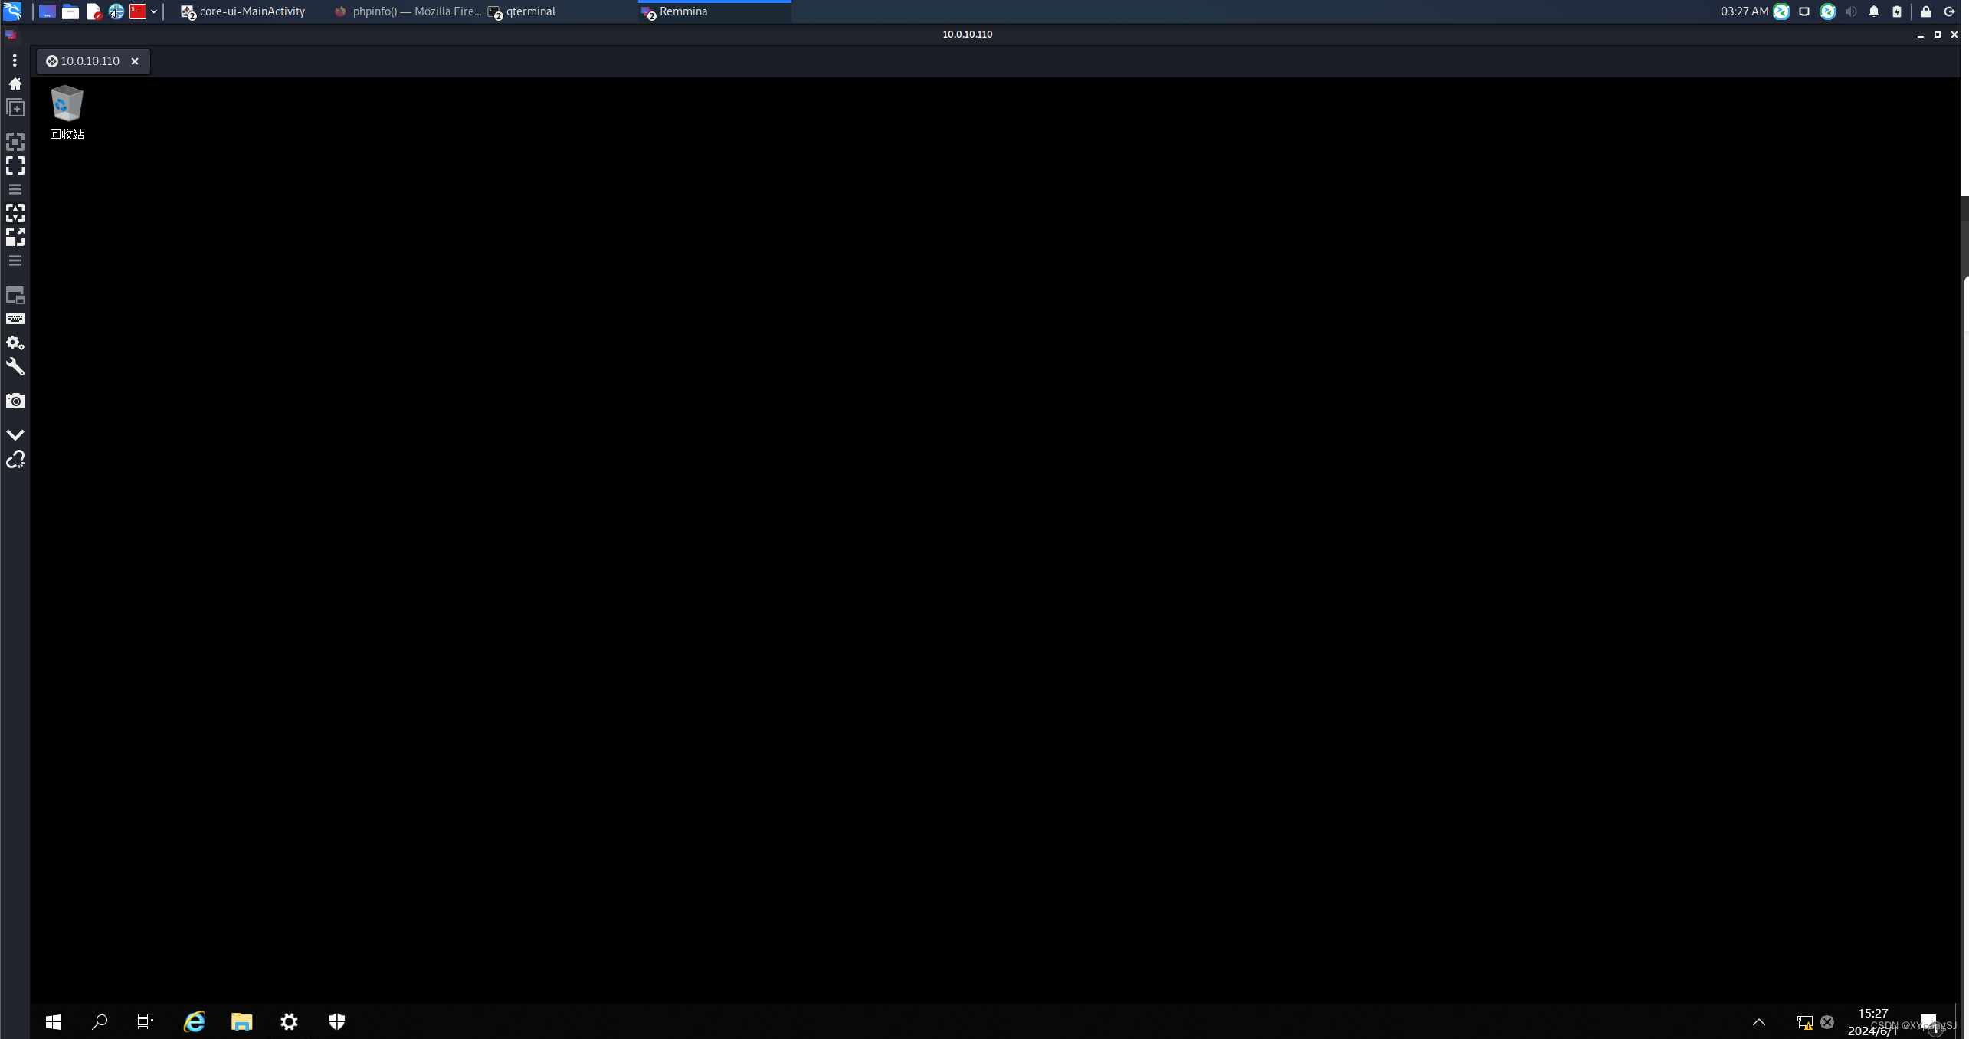Open the file manager launcher in the Kali panel
Image resolution: width=1969 pixels, height=1039 pixels.
70,11
